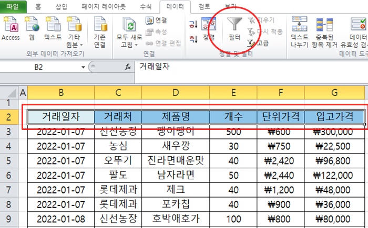Viewport: 368px width, 228px height.
Task: Open the File (파일) tab
Action: pyautogui.click(x=13, y=6)
